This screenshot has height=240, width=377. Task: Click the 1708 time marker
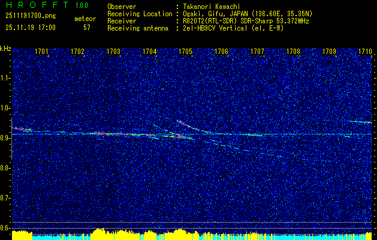(x=293, y=51)
